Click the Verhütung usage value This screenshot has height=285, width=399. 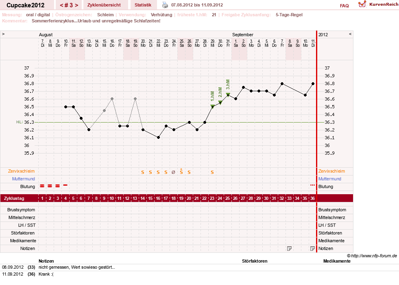[161, 15]
